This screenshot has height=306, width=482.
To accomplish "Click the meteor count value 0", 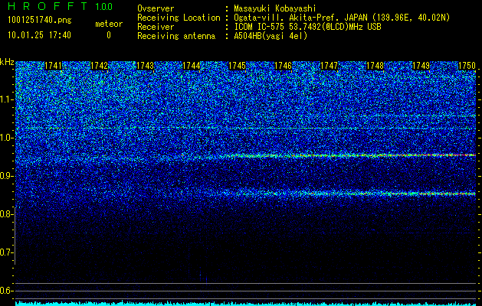I will pyautogui.click(x=109, y=35).
